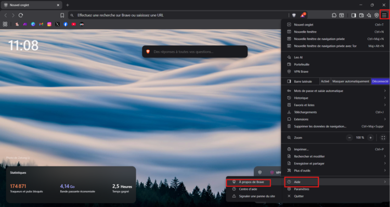Increase zoom with plus button
This screenshot has height=207, width=390.
click(x=370, y=138)
